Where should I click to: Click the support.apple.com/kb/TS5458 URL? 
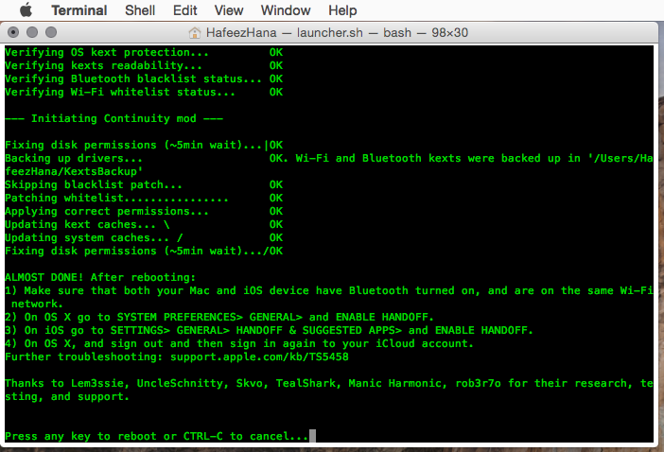coord(259,356)
